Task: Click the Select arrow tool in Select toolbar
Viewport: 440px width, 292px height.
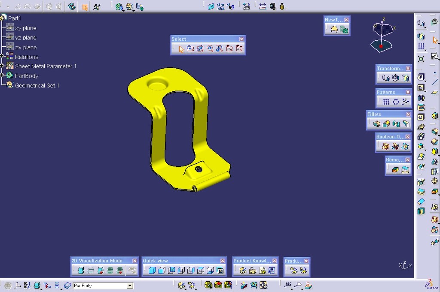Action: (181, 49)
